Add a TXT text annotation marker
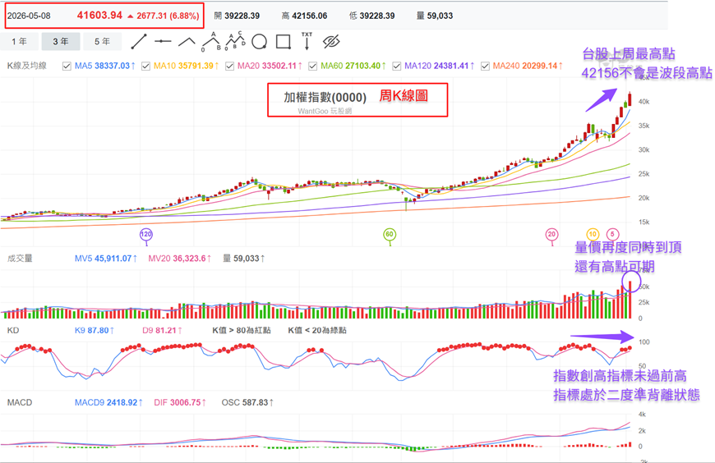 click(307, 40)
